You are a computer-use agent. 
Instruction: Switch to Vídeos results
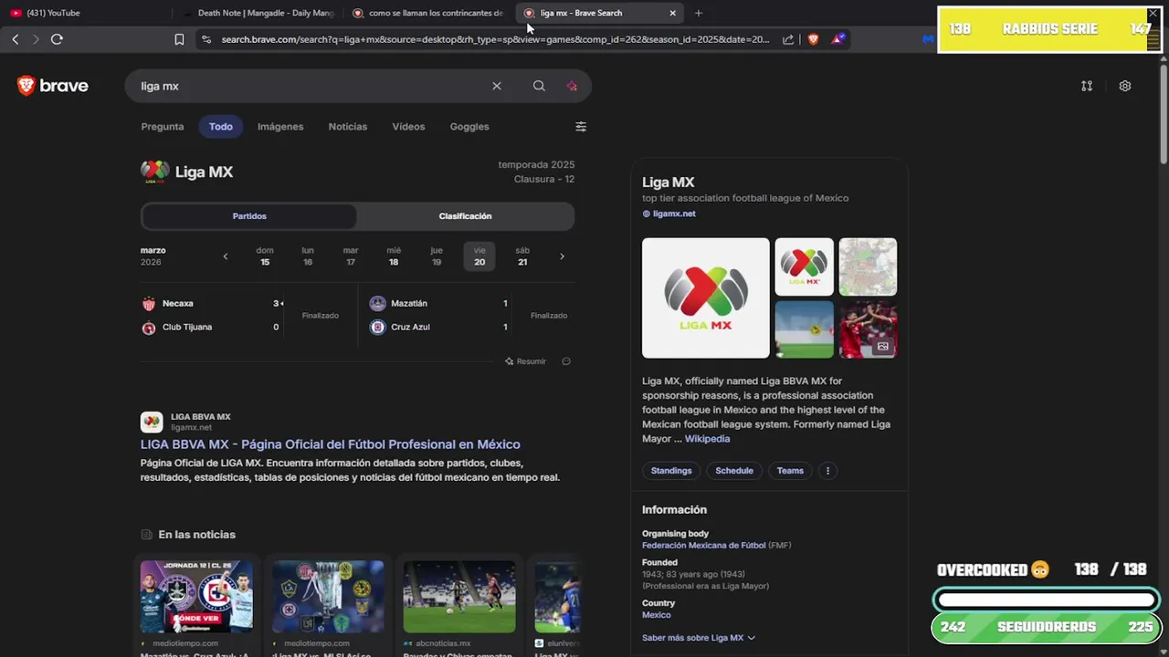408,127
